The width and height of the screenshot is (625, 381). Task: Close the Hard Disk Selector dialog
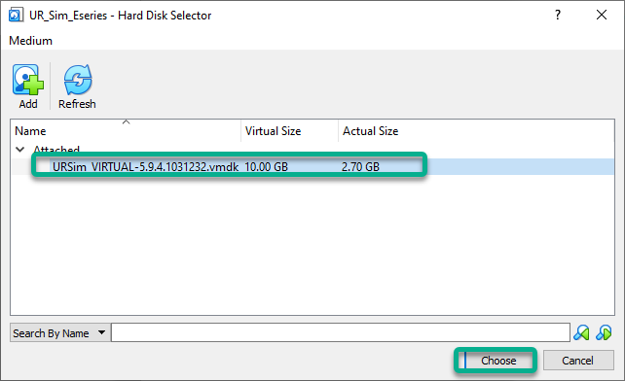602,16
